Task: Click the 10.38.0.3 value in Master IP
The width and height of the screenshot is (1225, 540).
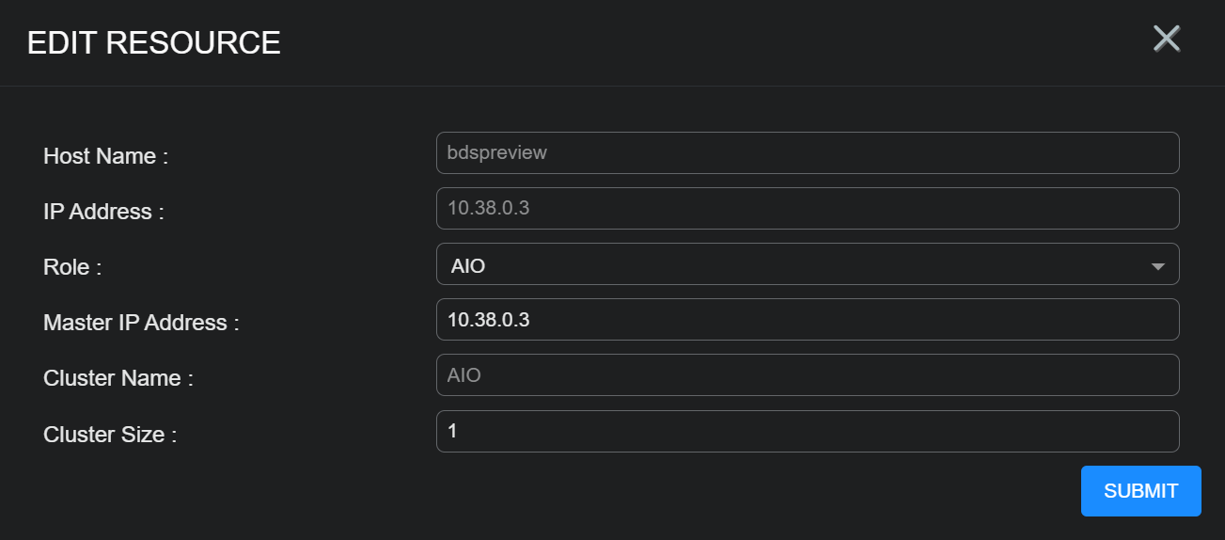Action: click(488, 319)
